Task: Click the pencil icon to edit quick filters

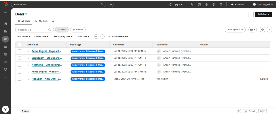Action: click(102, 37)
